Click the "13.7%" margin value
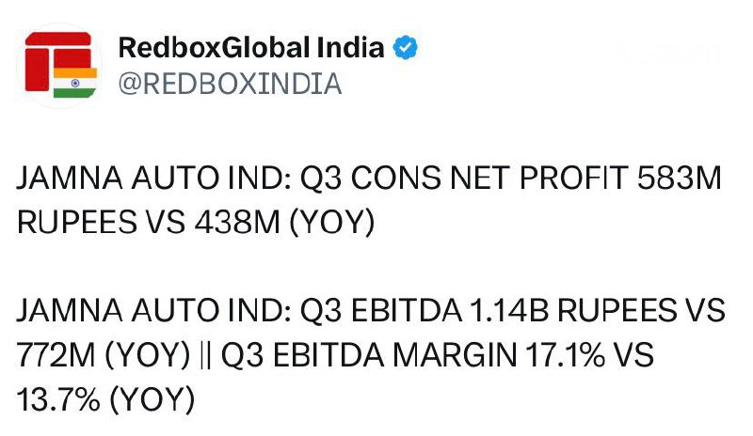753x436 pixels. point(58,400)
